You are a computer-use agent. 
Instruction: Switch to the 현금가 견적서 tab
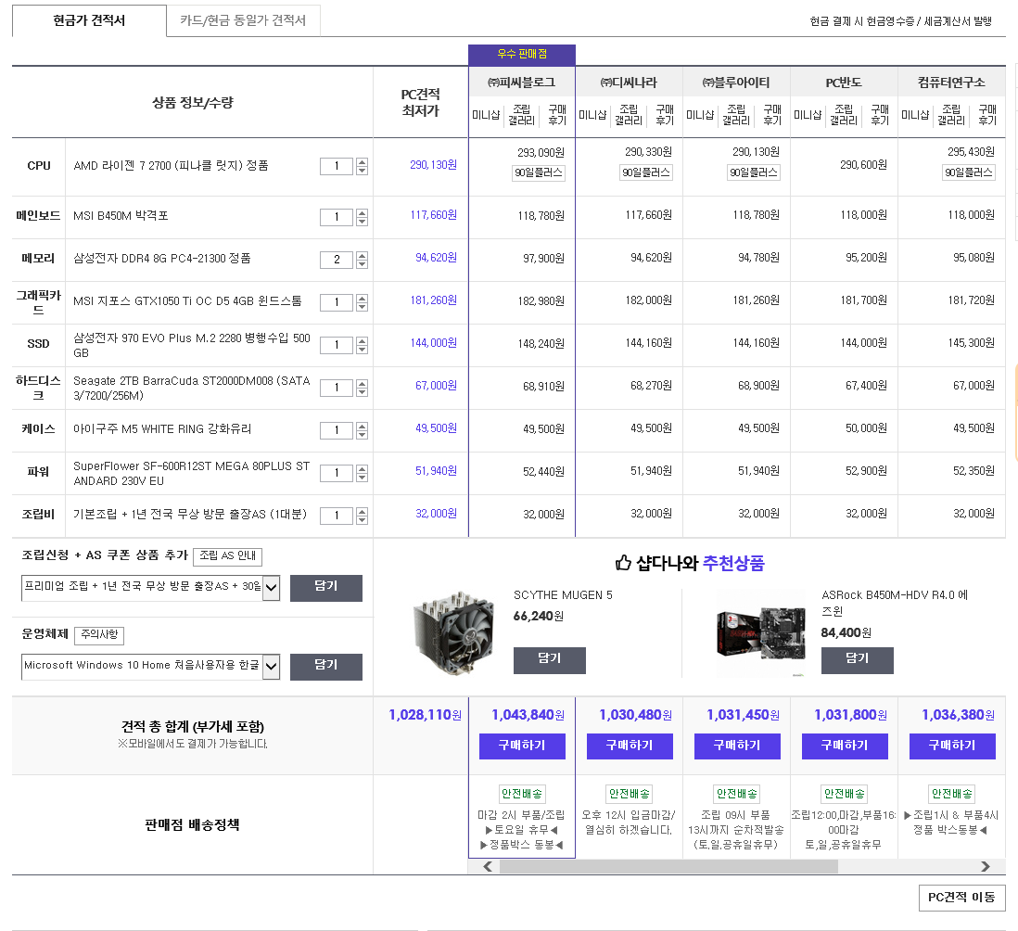[x=89, y=20]
